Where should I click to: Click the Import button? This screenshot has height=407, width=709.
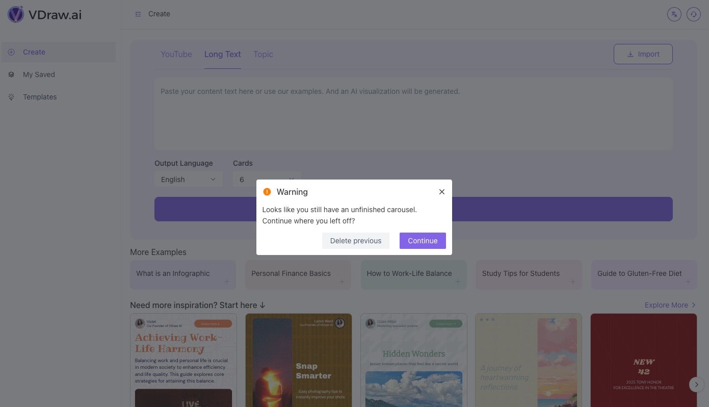[x=643, y=54]
